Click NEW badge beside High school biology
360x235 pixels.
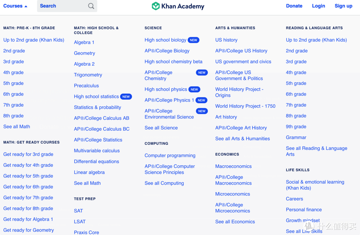pyautogui.click(x=193, y=40)
